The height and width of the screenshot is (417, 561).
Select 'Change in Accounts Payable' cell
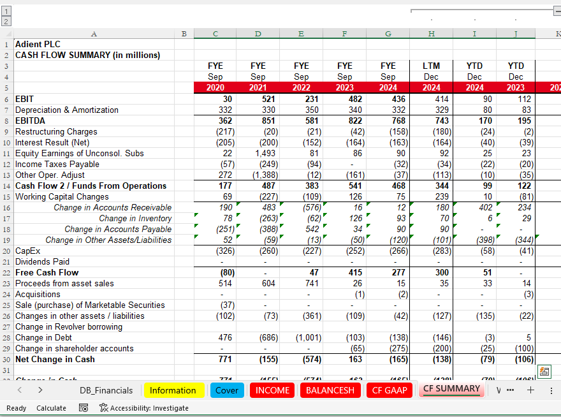click(94, 229)
